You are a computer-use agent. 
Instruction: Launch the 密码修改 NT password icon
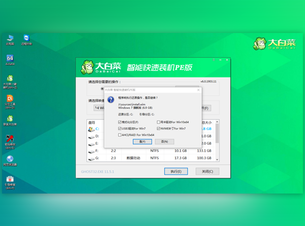coord(10,139)
